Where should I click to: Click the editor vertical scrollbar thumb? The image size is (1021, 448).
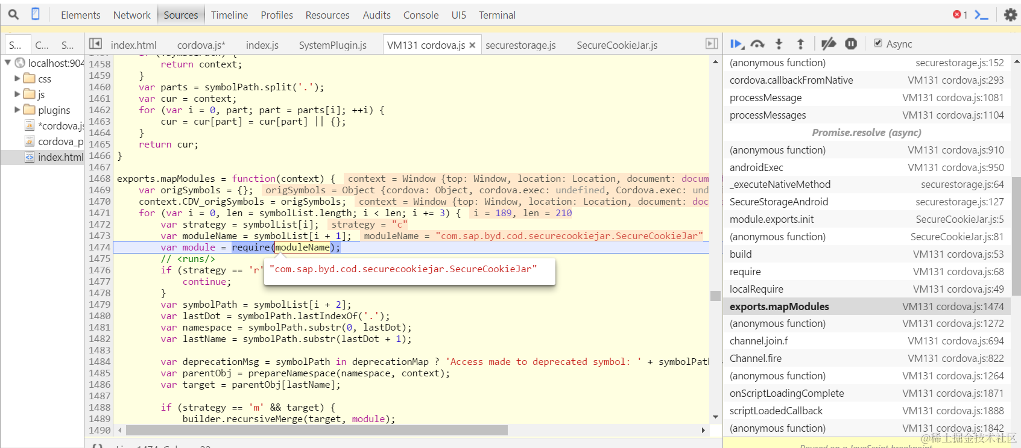715,296
